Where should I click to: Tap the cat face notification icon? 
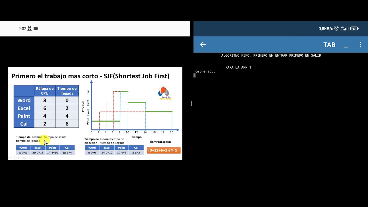[x=29, y=28]
